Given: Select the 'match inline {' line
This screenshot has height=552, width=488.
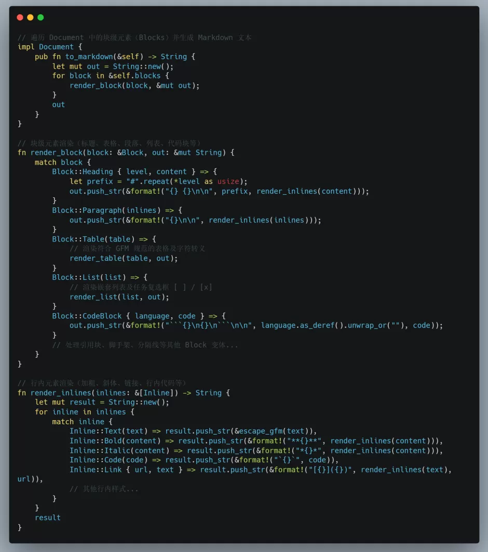Looking at the screenshot, I should (83, 422).
